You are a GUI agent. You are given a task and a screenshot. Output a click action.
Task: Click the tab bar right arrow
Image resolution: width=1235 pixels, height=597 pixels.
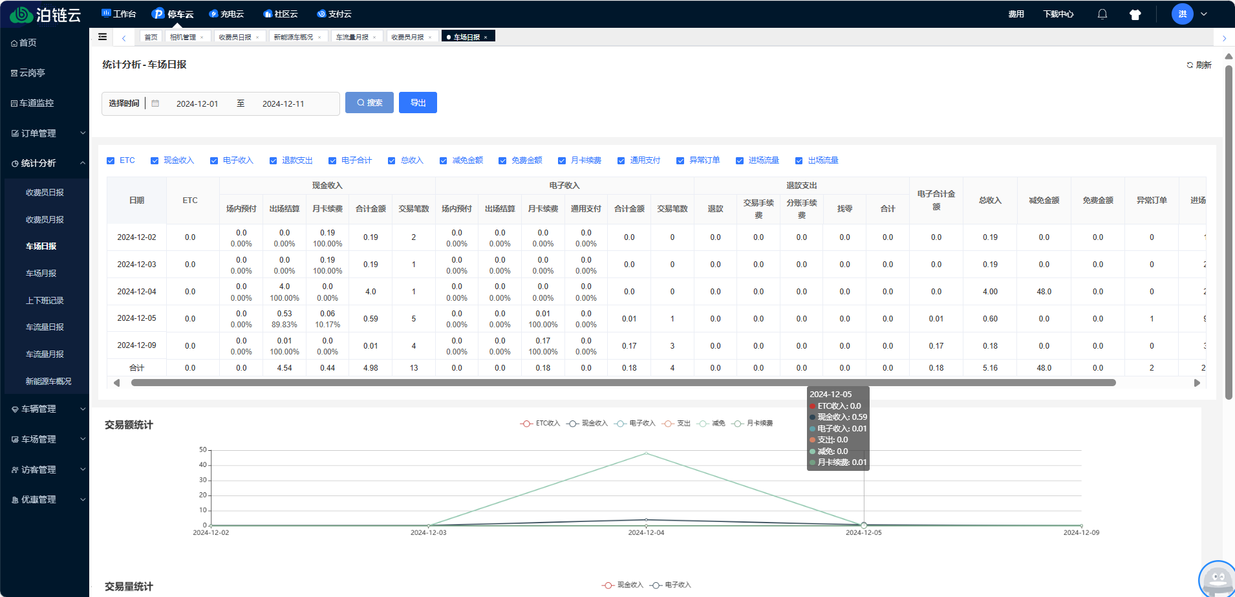pos(1224,38)
